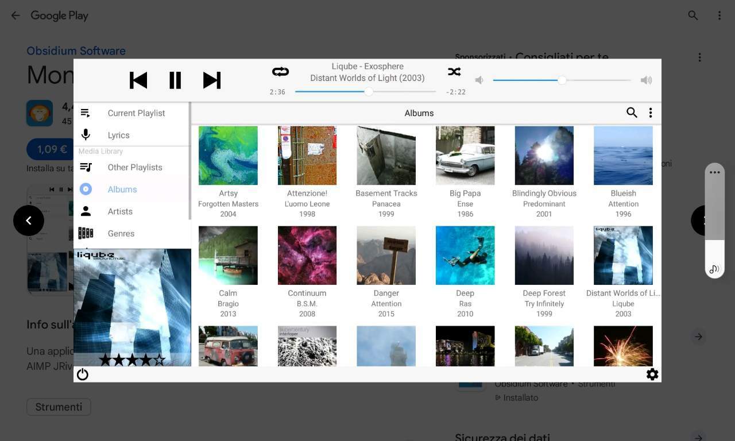Click the Other Playlists note icon
The height and width of the screenshot is (441, 735).
pos(86,167)
